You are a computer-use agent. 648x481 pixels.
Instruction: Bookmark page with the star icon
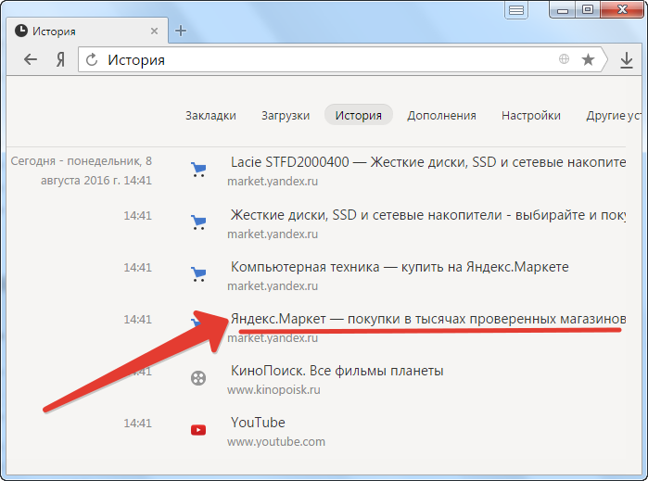click(588, 60)
